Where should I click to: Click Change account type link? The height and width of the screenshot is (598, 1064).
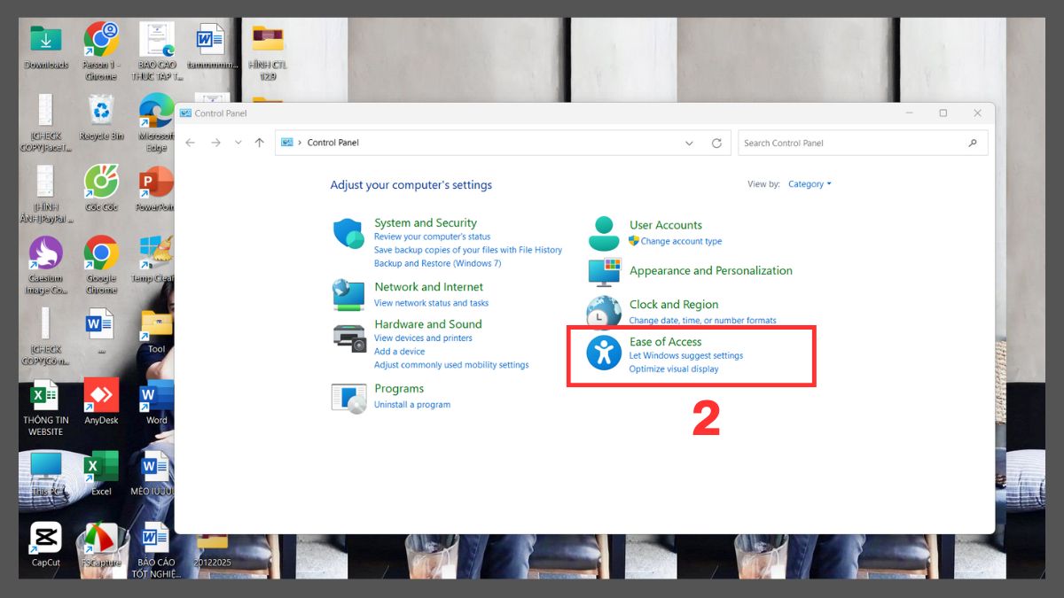tap(681, 241)
